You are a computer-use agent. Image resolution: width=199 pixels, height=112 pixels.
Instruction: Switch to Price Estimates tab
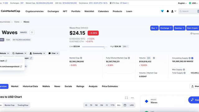(x=110, y=86)
